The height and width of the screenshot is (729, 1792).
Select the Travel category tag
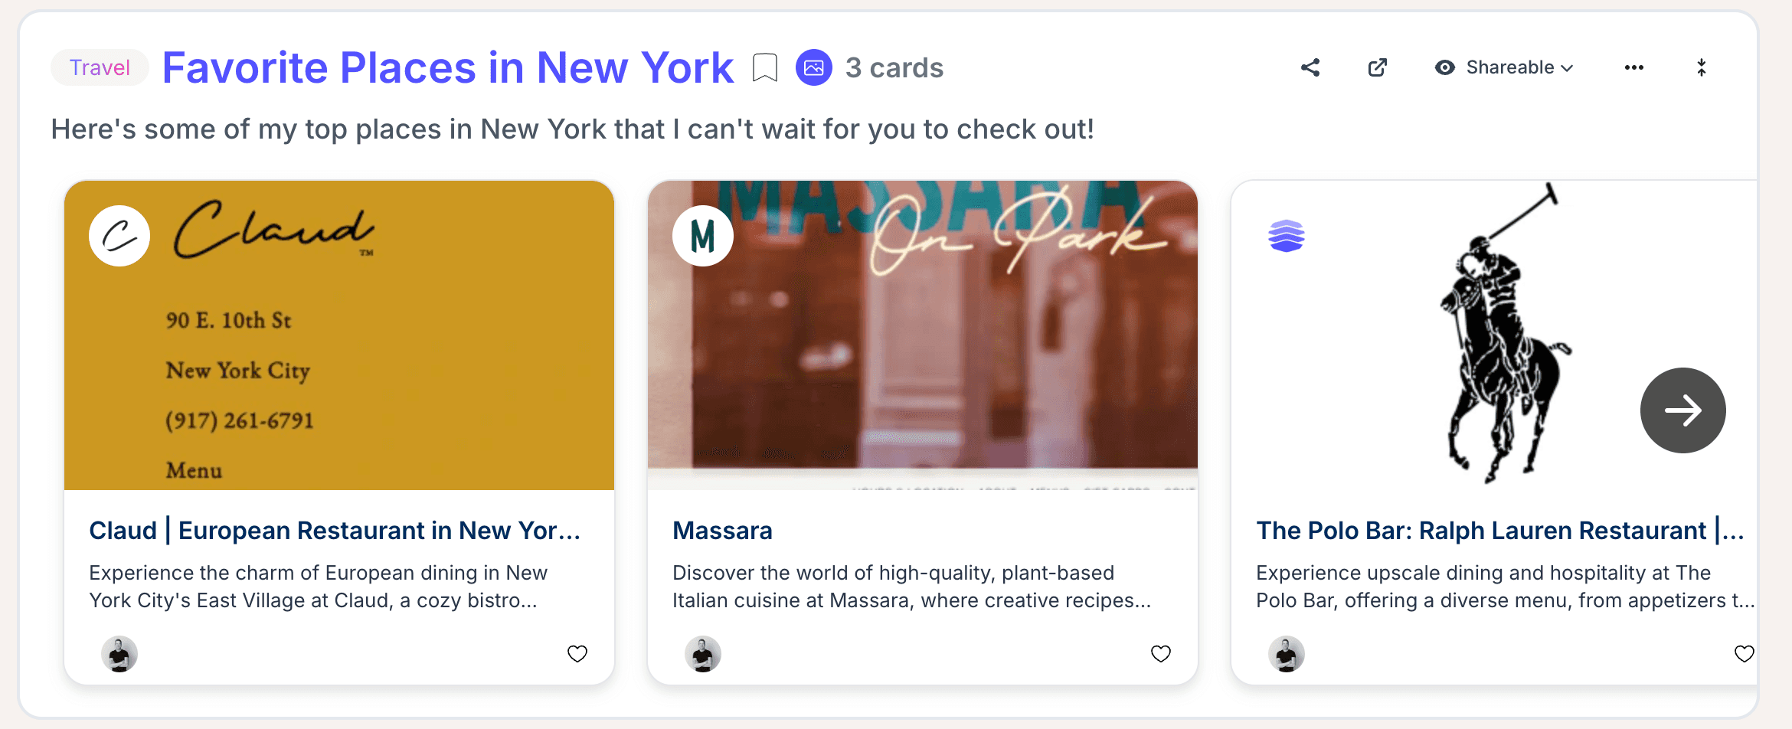tap(100, 67)
